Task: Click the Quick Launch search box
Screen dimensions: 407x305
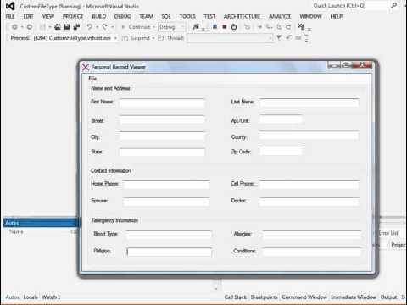Action: [350, 6]
